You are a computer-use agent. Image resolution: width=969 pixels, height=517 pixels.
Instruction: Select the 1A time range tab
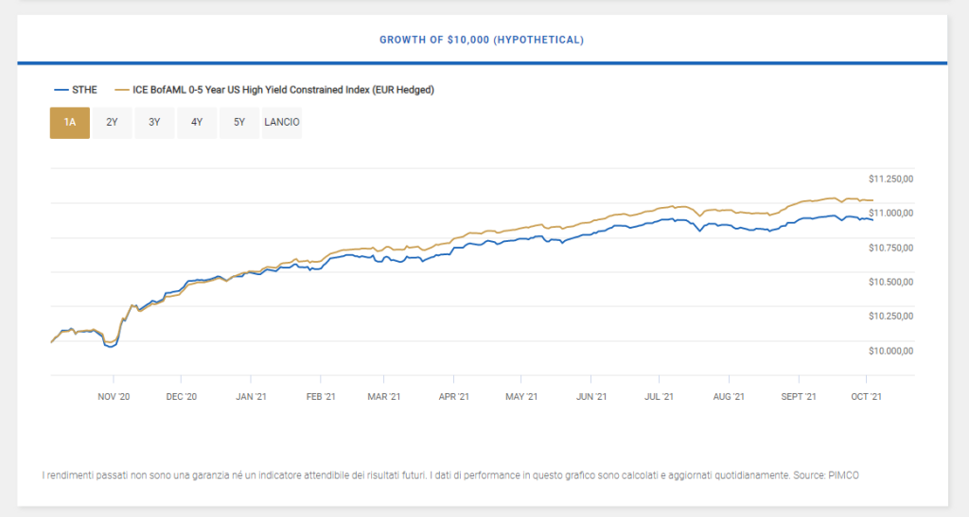70,122
